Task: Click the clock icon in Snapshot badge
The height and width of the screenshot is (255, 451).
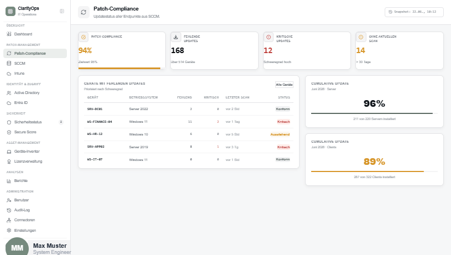Action: coord(390,12)
